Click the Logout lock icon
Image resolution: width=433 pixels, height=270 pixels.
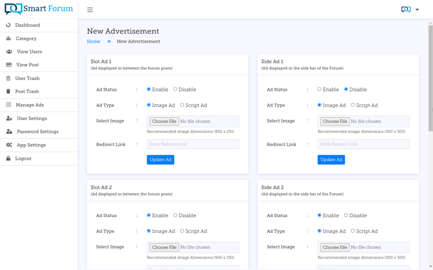[x=8, y=158]
